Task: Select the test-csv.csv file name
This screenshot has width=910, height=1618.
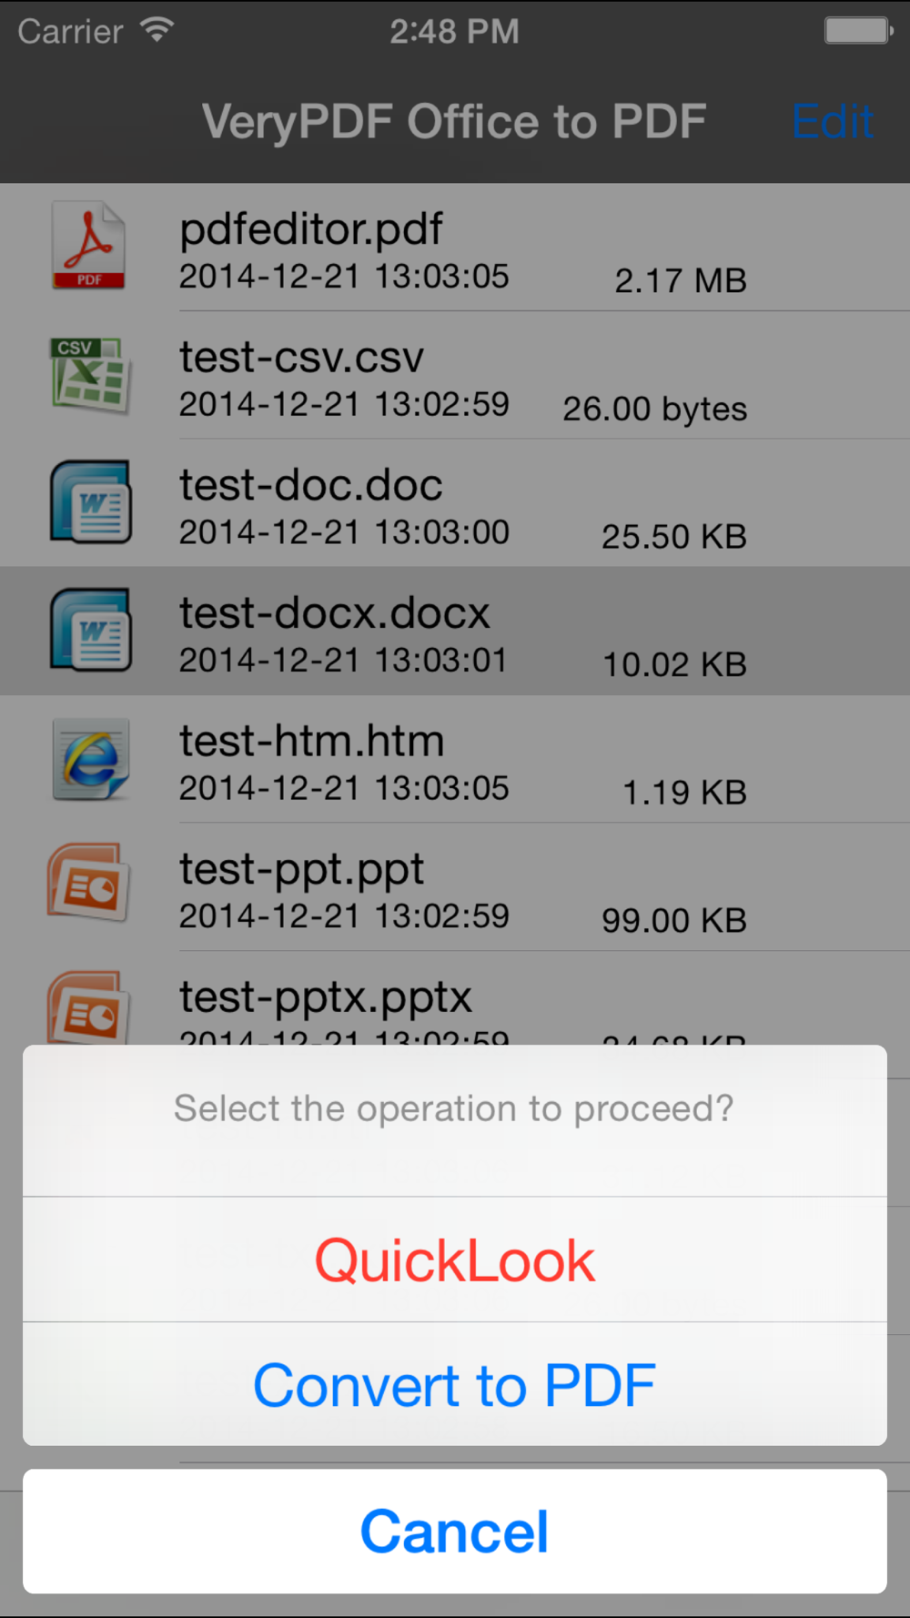Action: pyautogui.click(x=301, y=357)
